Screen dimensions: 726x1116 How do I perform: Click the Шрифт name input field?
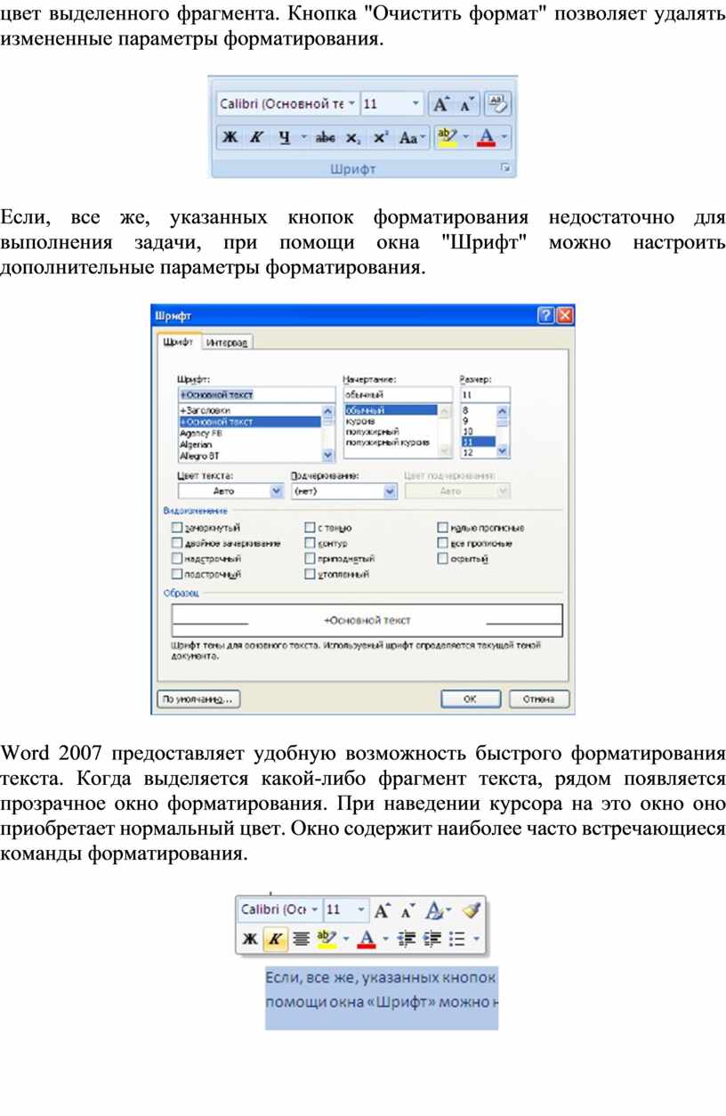click(x=255, y=394)
